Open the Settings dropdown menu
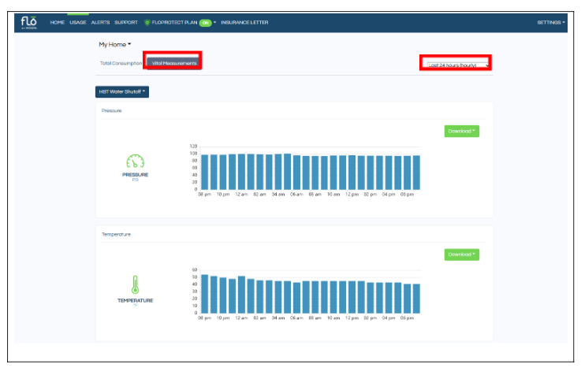 tap(551, 23)
